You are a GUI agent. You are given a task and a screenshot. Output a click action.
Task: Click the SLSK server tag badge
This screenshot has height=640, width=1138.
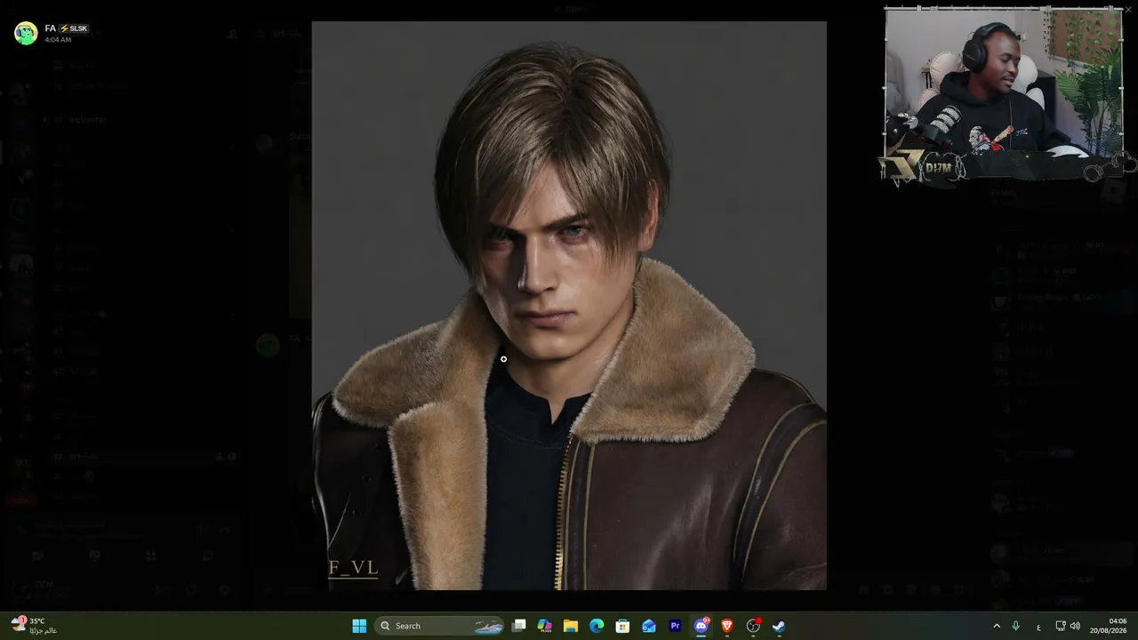coord(74,28)
